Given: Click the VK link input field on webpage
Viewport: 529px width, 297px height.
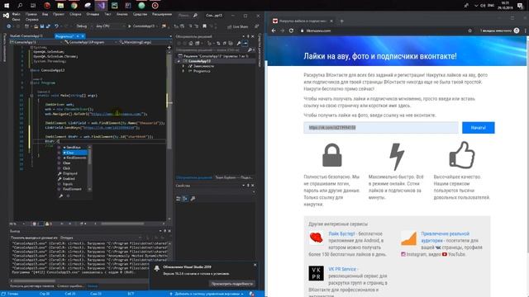Looking at the screenshot, I should 381,128.
